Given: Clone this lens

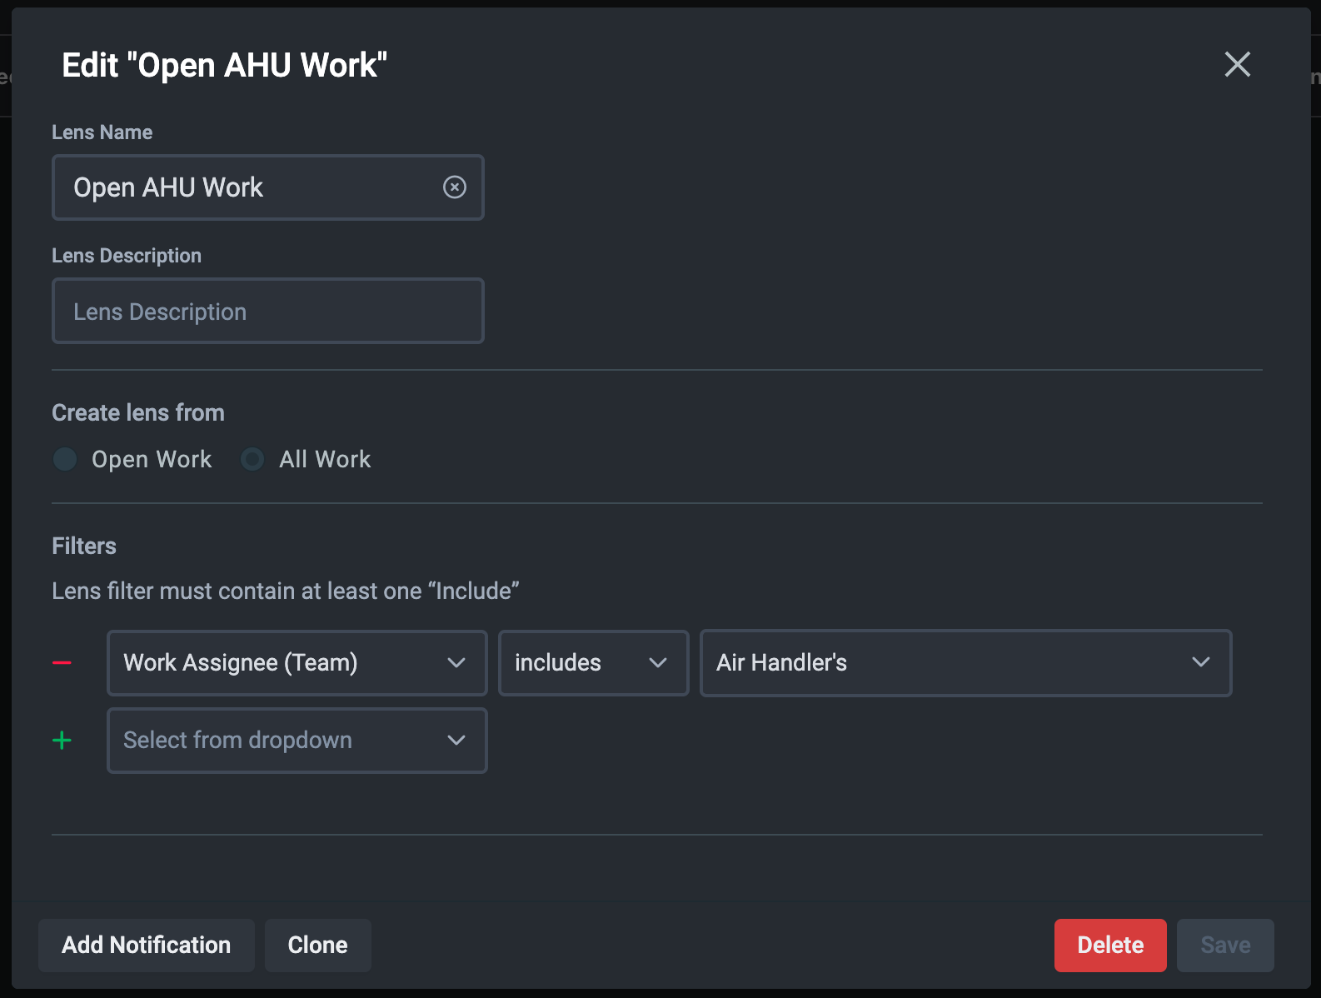Looking at the screenshot, I should [317, 945].
